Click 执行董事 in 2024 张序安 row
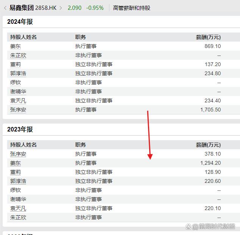The image size is (240, 235). (x=86, y=110)
